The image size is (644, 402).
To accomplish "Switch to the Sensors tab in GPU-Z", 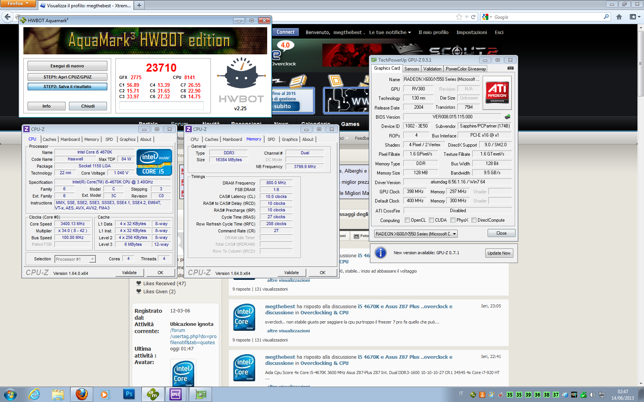I will 412,69.
